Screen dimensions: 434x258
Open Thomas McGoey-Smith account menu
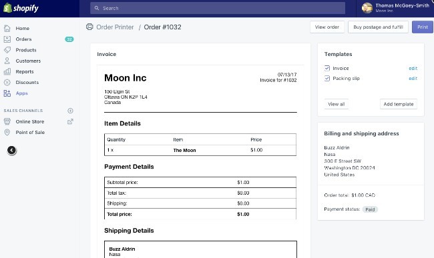[395, 8]
